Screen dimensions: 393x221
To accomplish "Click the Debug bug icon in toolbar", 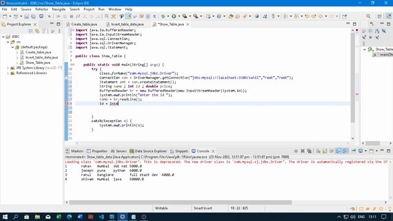I will click(x=163, y=17).
